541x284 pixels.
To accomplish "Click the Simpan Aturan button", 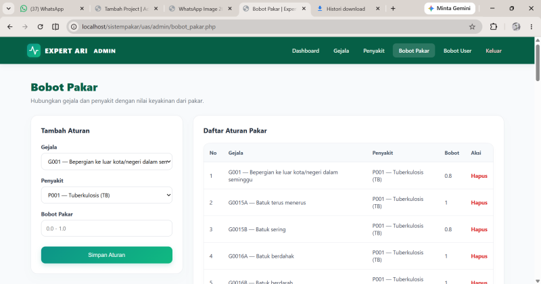I will click(x=107, y=255).
